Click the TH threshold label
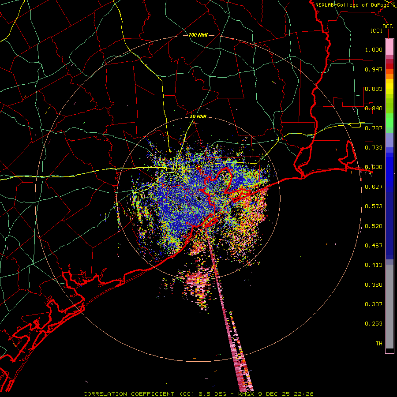 coord(379,344)
